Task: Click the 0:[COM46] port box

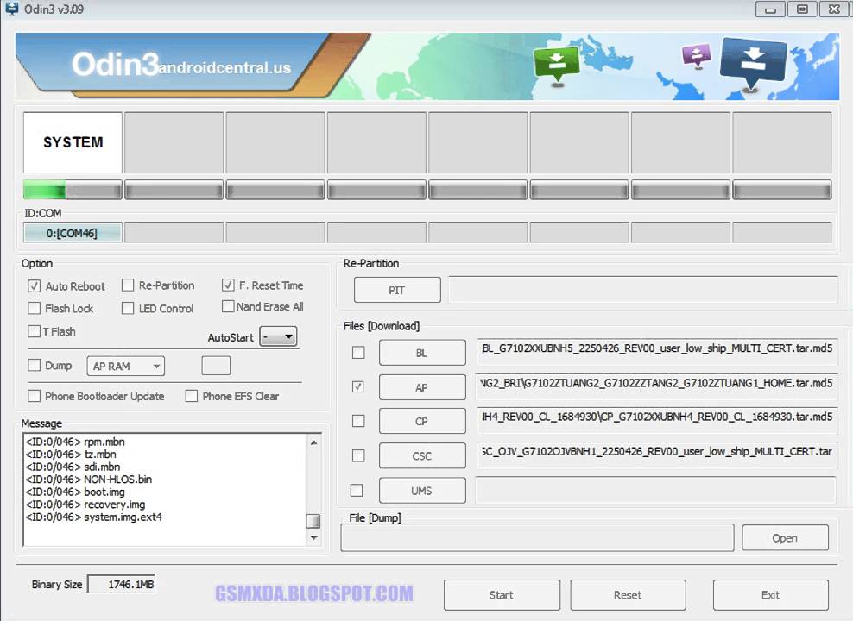Action: coord(73,233)
